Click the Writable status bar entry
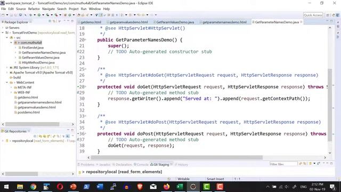The width and height of the screenshot is (341, 192). [183, 179]
